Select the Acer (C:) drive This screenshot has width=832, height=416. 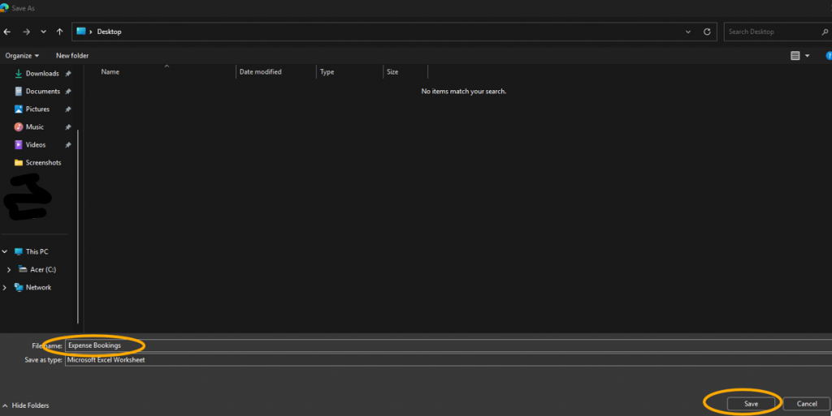click(x=42, y=269)
